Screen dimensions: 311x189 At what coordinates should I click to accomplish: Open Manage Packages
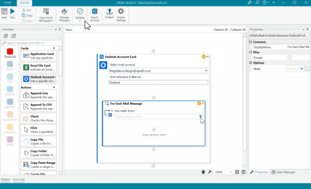tap(64, 15)
